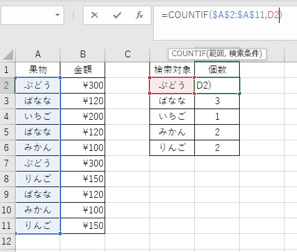
Task: Click cell A4 containing いちご
Action: 37,117
